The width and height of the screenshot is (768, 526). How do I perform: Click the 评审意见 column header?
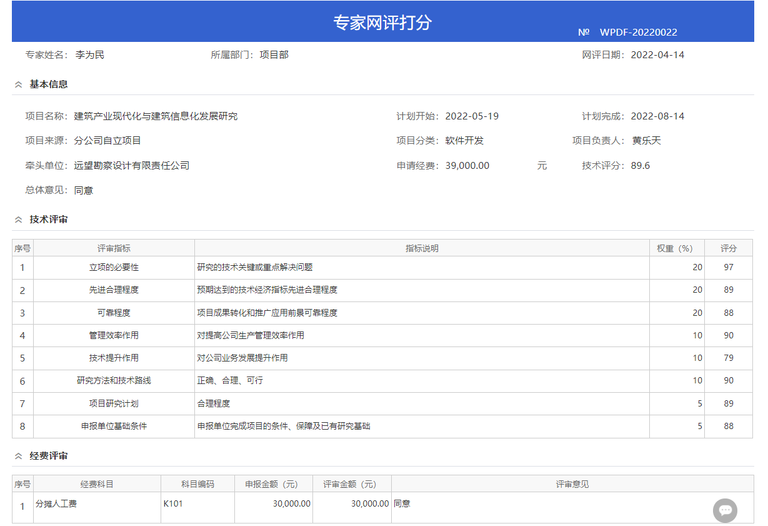tap(572, 484)
